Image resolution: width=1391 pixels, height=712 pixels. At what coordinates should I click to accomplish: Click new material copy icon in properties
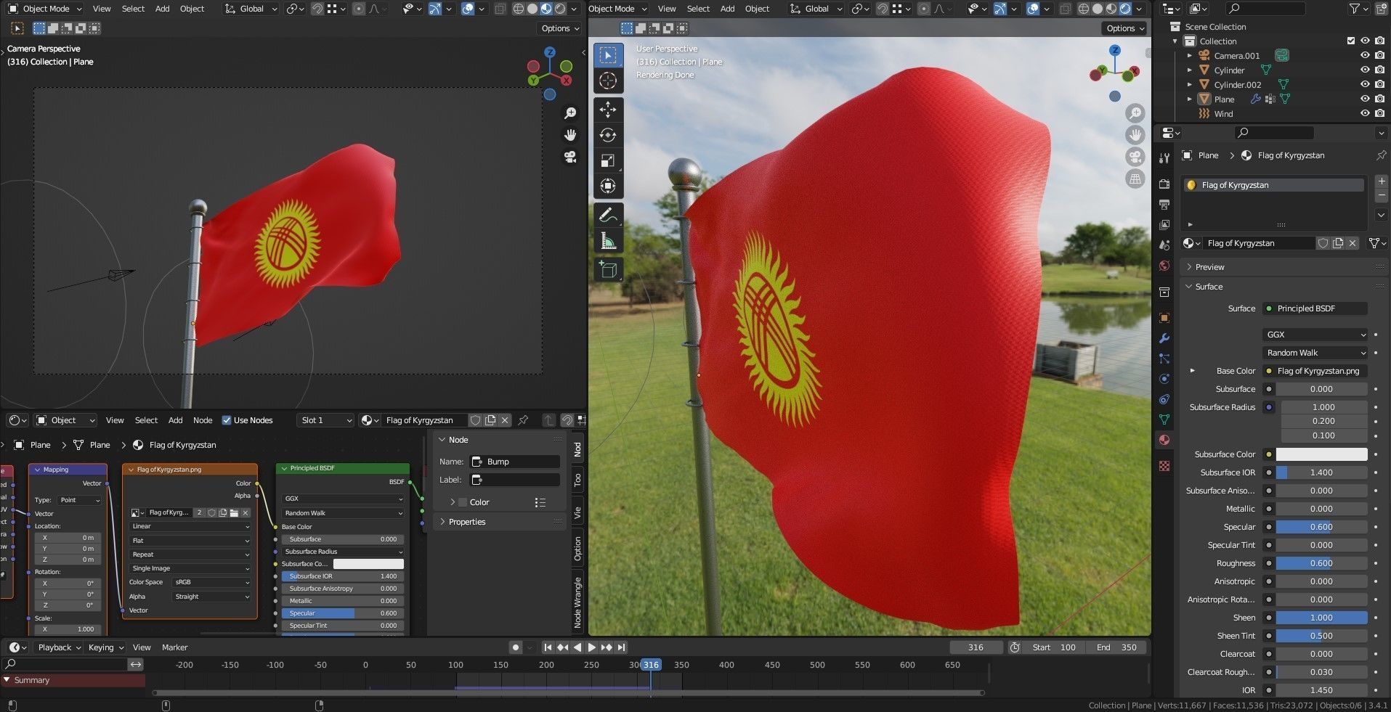1338,243
